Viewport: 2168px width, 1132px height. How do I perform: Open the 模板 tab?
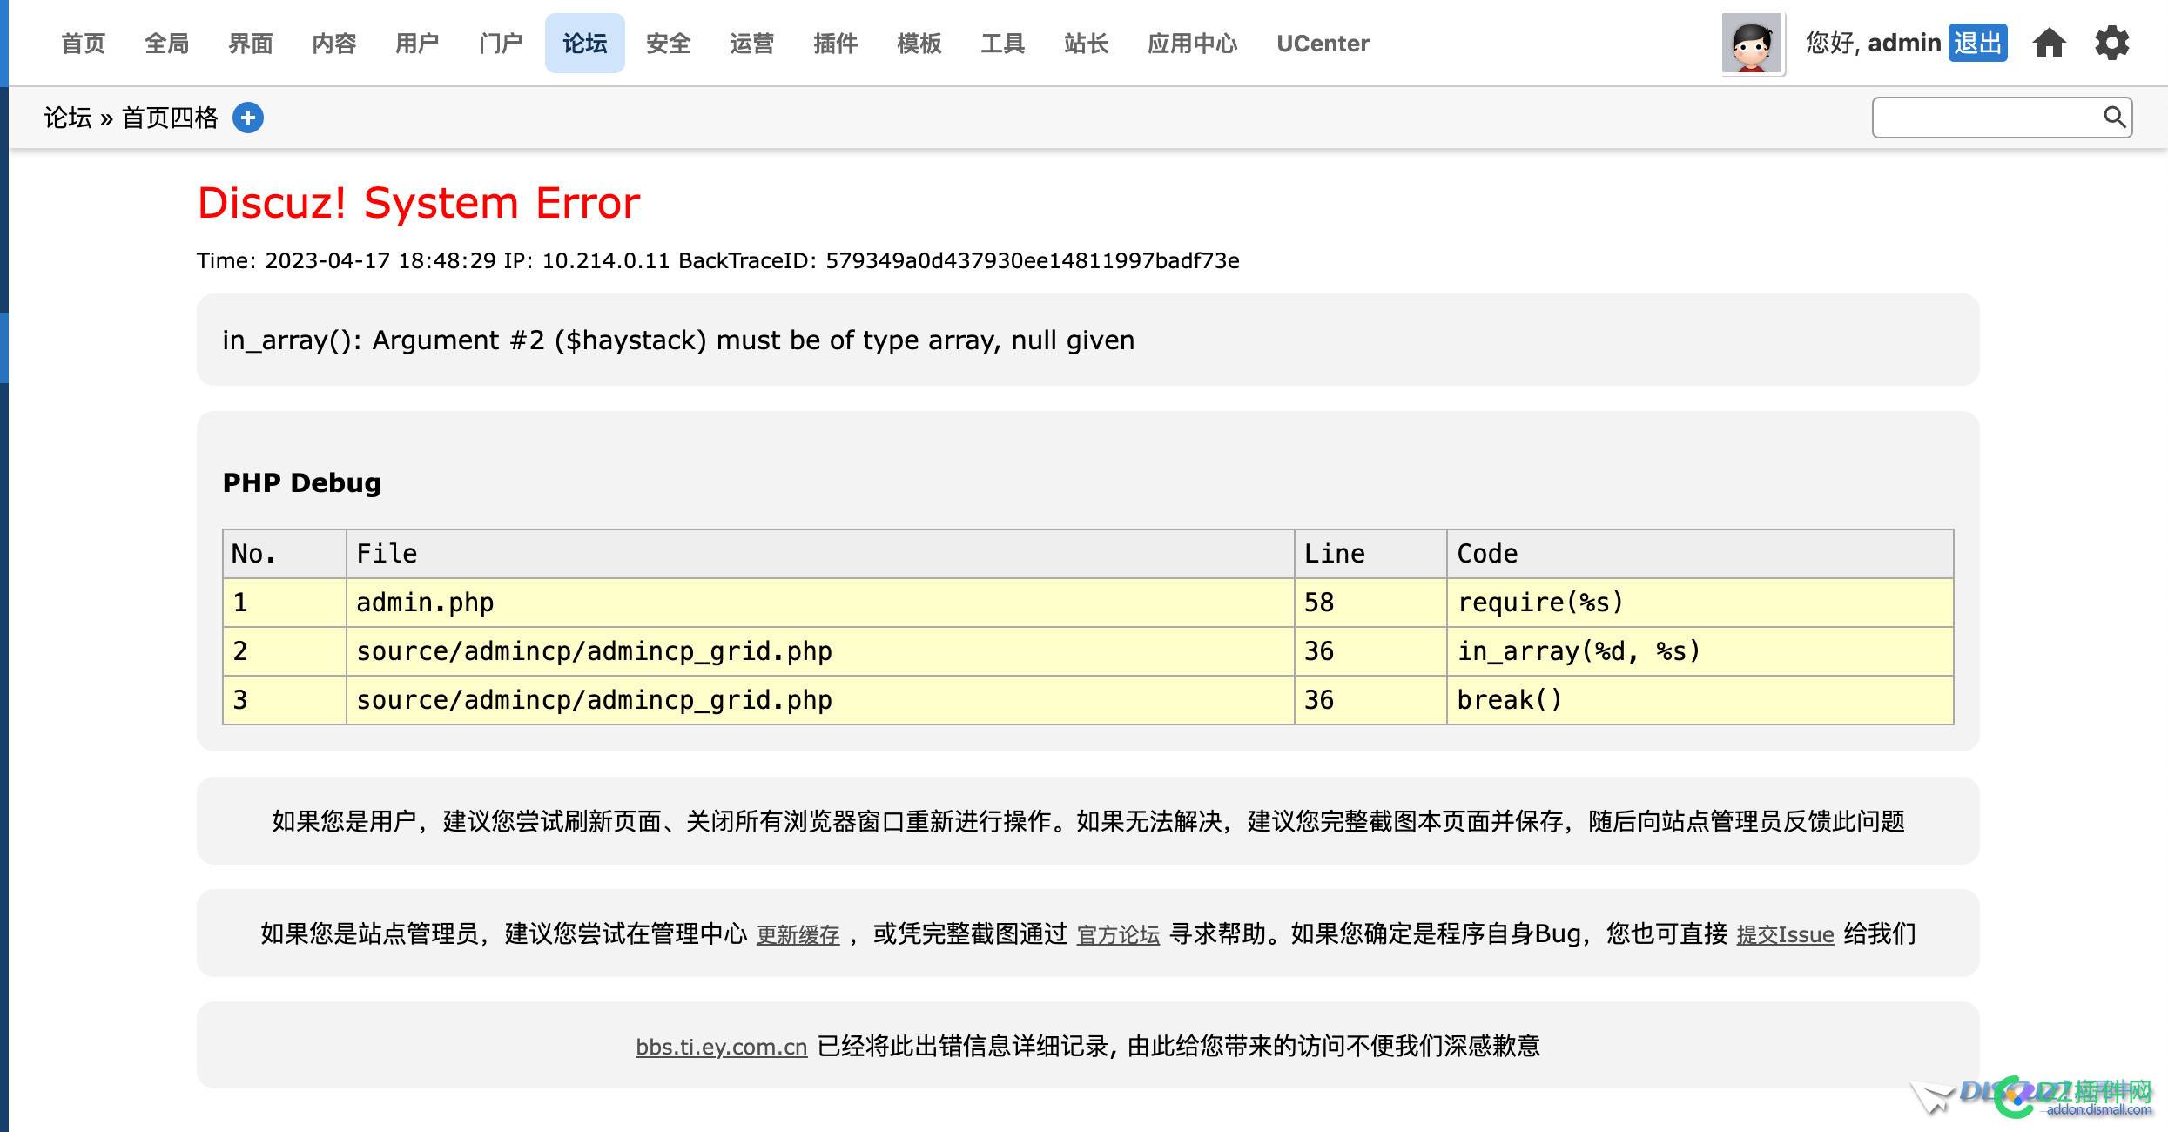[919, 43]
